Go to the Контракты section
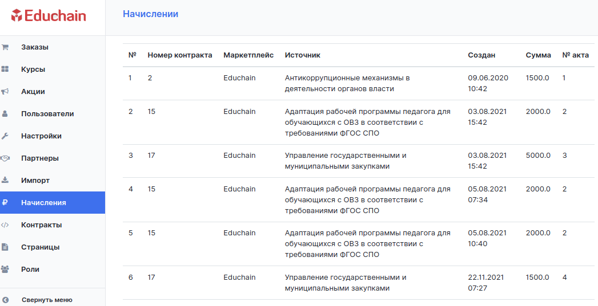The height and width of the screenshot is (306, 598). coord(53,225)
